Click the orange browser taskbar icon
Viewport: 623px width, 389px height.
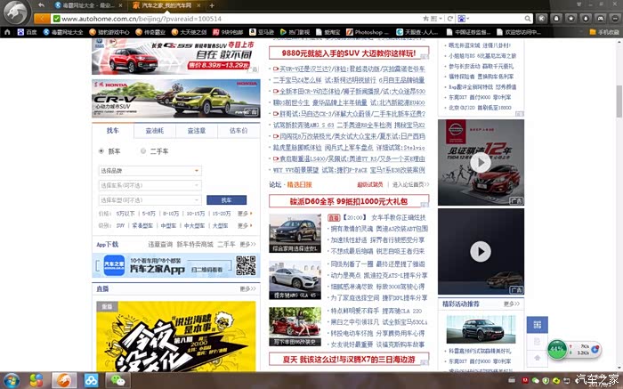64,379
